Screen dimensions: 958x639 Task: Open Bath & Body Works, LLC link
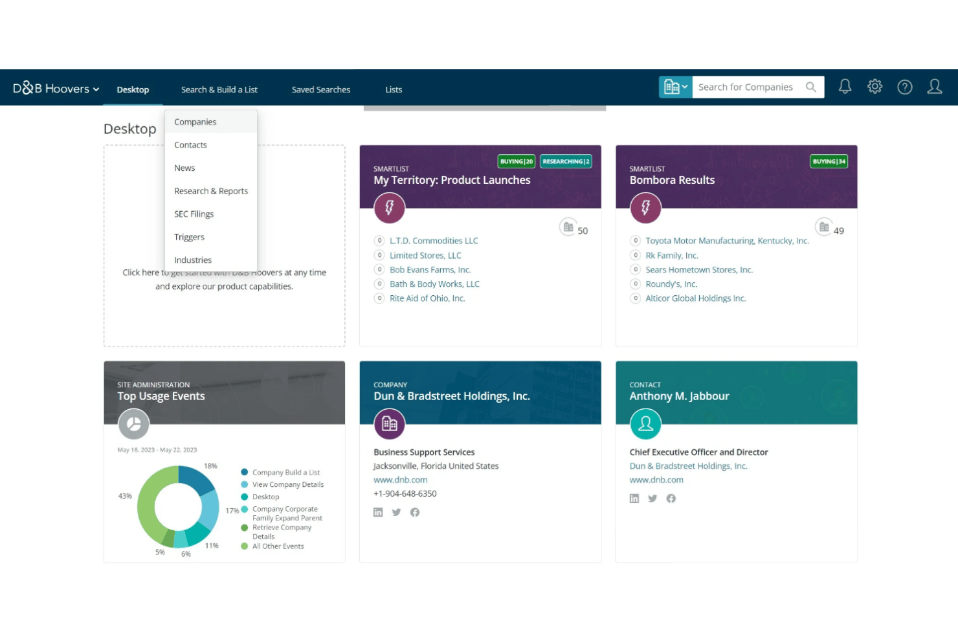point(434,284)
